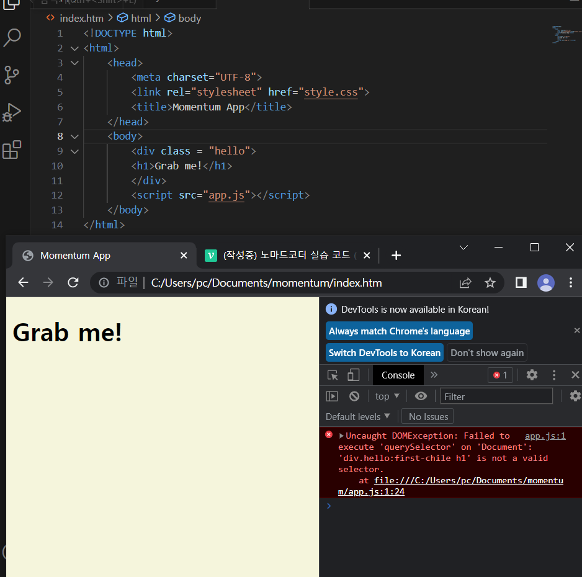Create live expression eye icon

(421, 396)
